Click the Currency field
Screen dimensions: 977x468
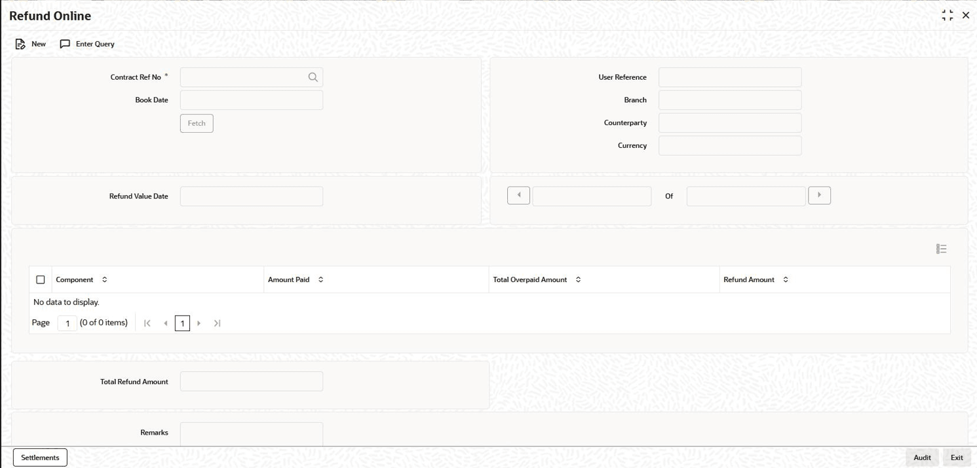click(x=730, y=146)
